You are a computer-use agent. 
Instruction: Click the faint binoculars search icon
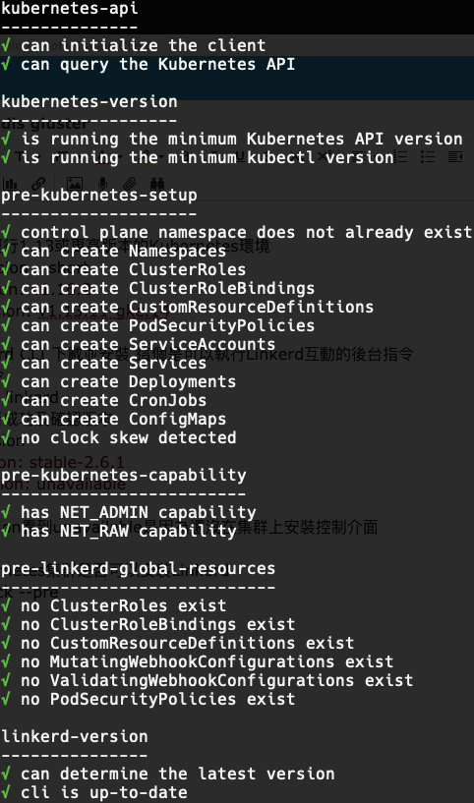pyautogui.click(x=157, y=183)
